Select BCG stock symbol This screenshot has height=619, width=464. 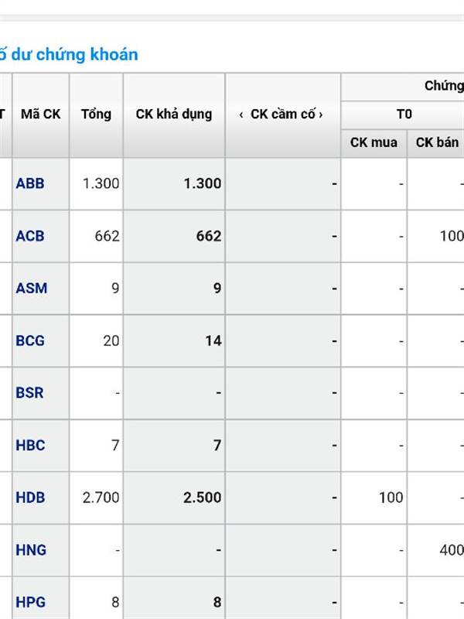30,340
